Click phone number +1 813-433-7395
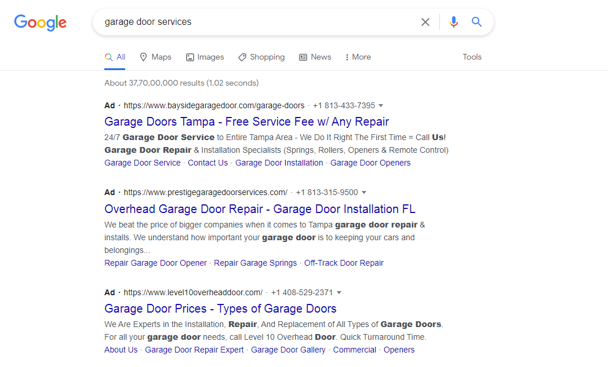 (344, 106)
